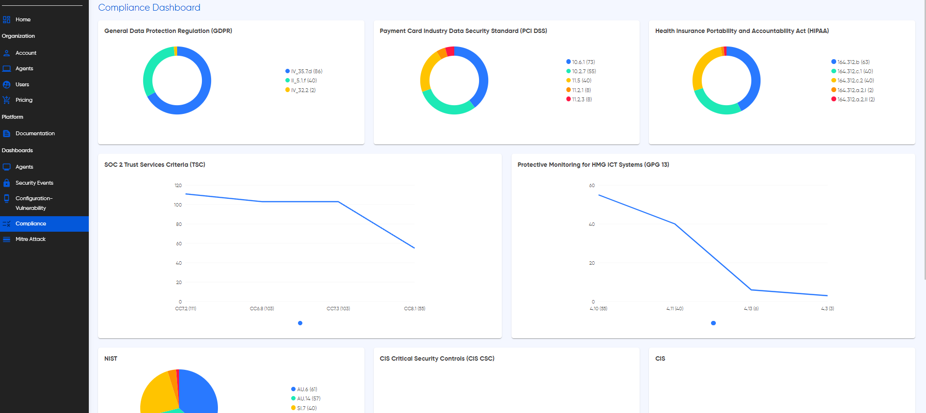Image resolution: width=926 pixels, height=413 pixels.
Task: Click the Mitre Attack bars icon
Action: coord(6,239)
